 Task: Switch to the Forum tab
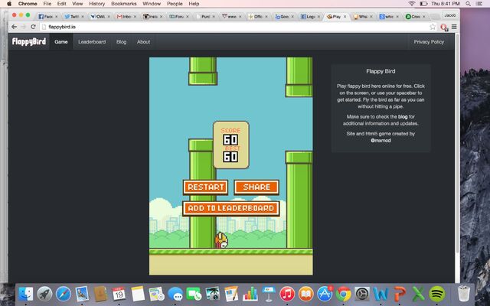[x=178, y=17]
